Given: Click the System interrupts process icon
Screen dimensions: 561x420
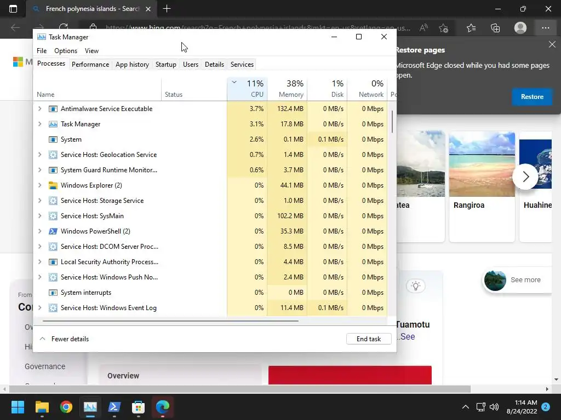Looking at the screenshot, I should tap(53, 293).
